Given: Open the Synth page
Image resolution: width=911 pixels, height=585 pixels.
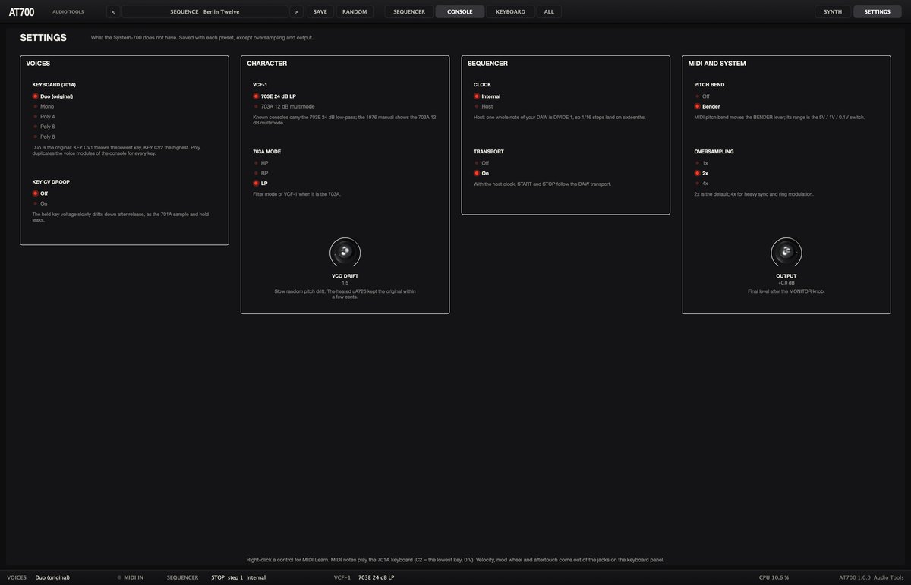Looking at the screenshot, I should (x=833, y=11).
